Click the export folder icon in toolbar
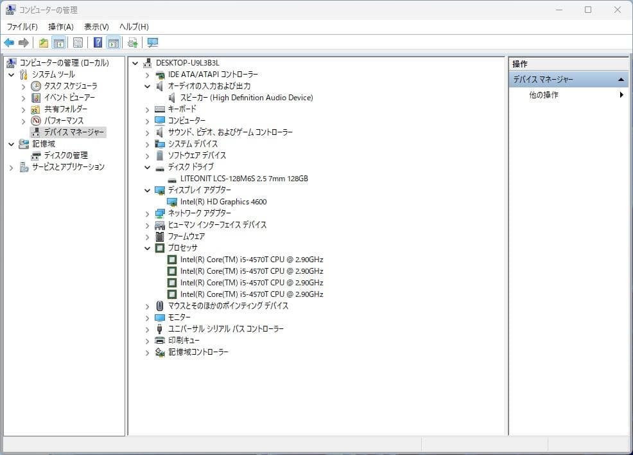 [x=42, y=42]
